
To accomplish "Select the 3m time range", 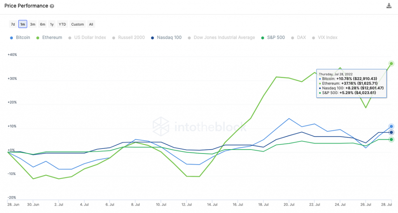I will [33, 24].
